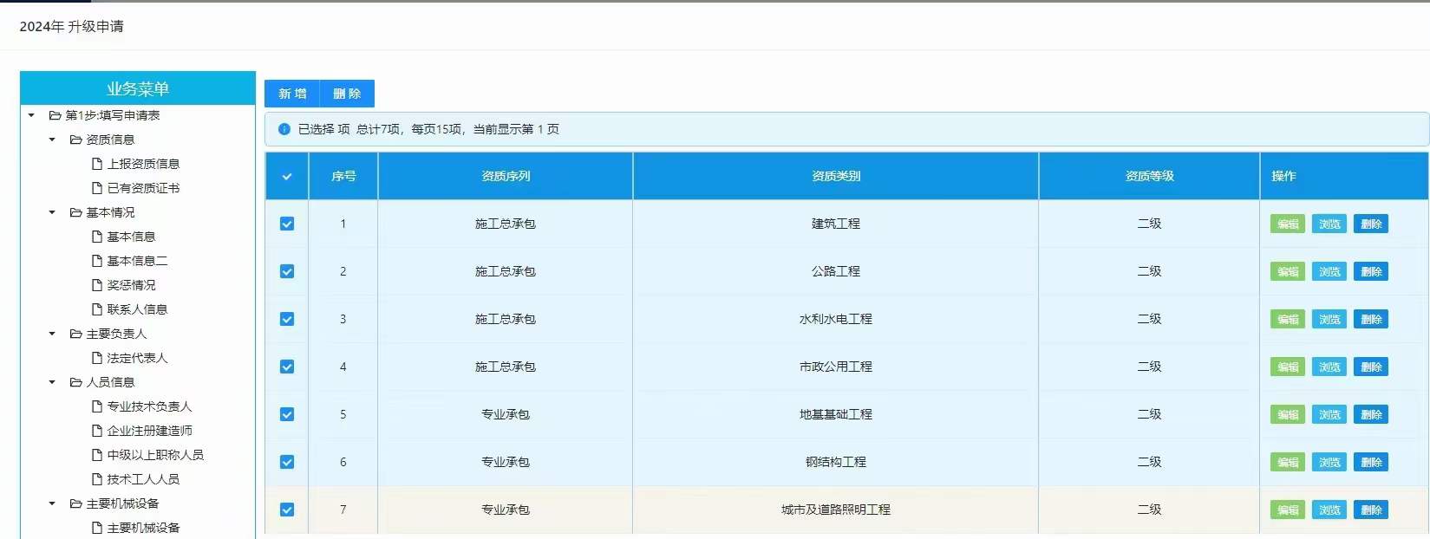Click the 2024年 升级申请 page title

click(72, 27)
